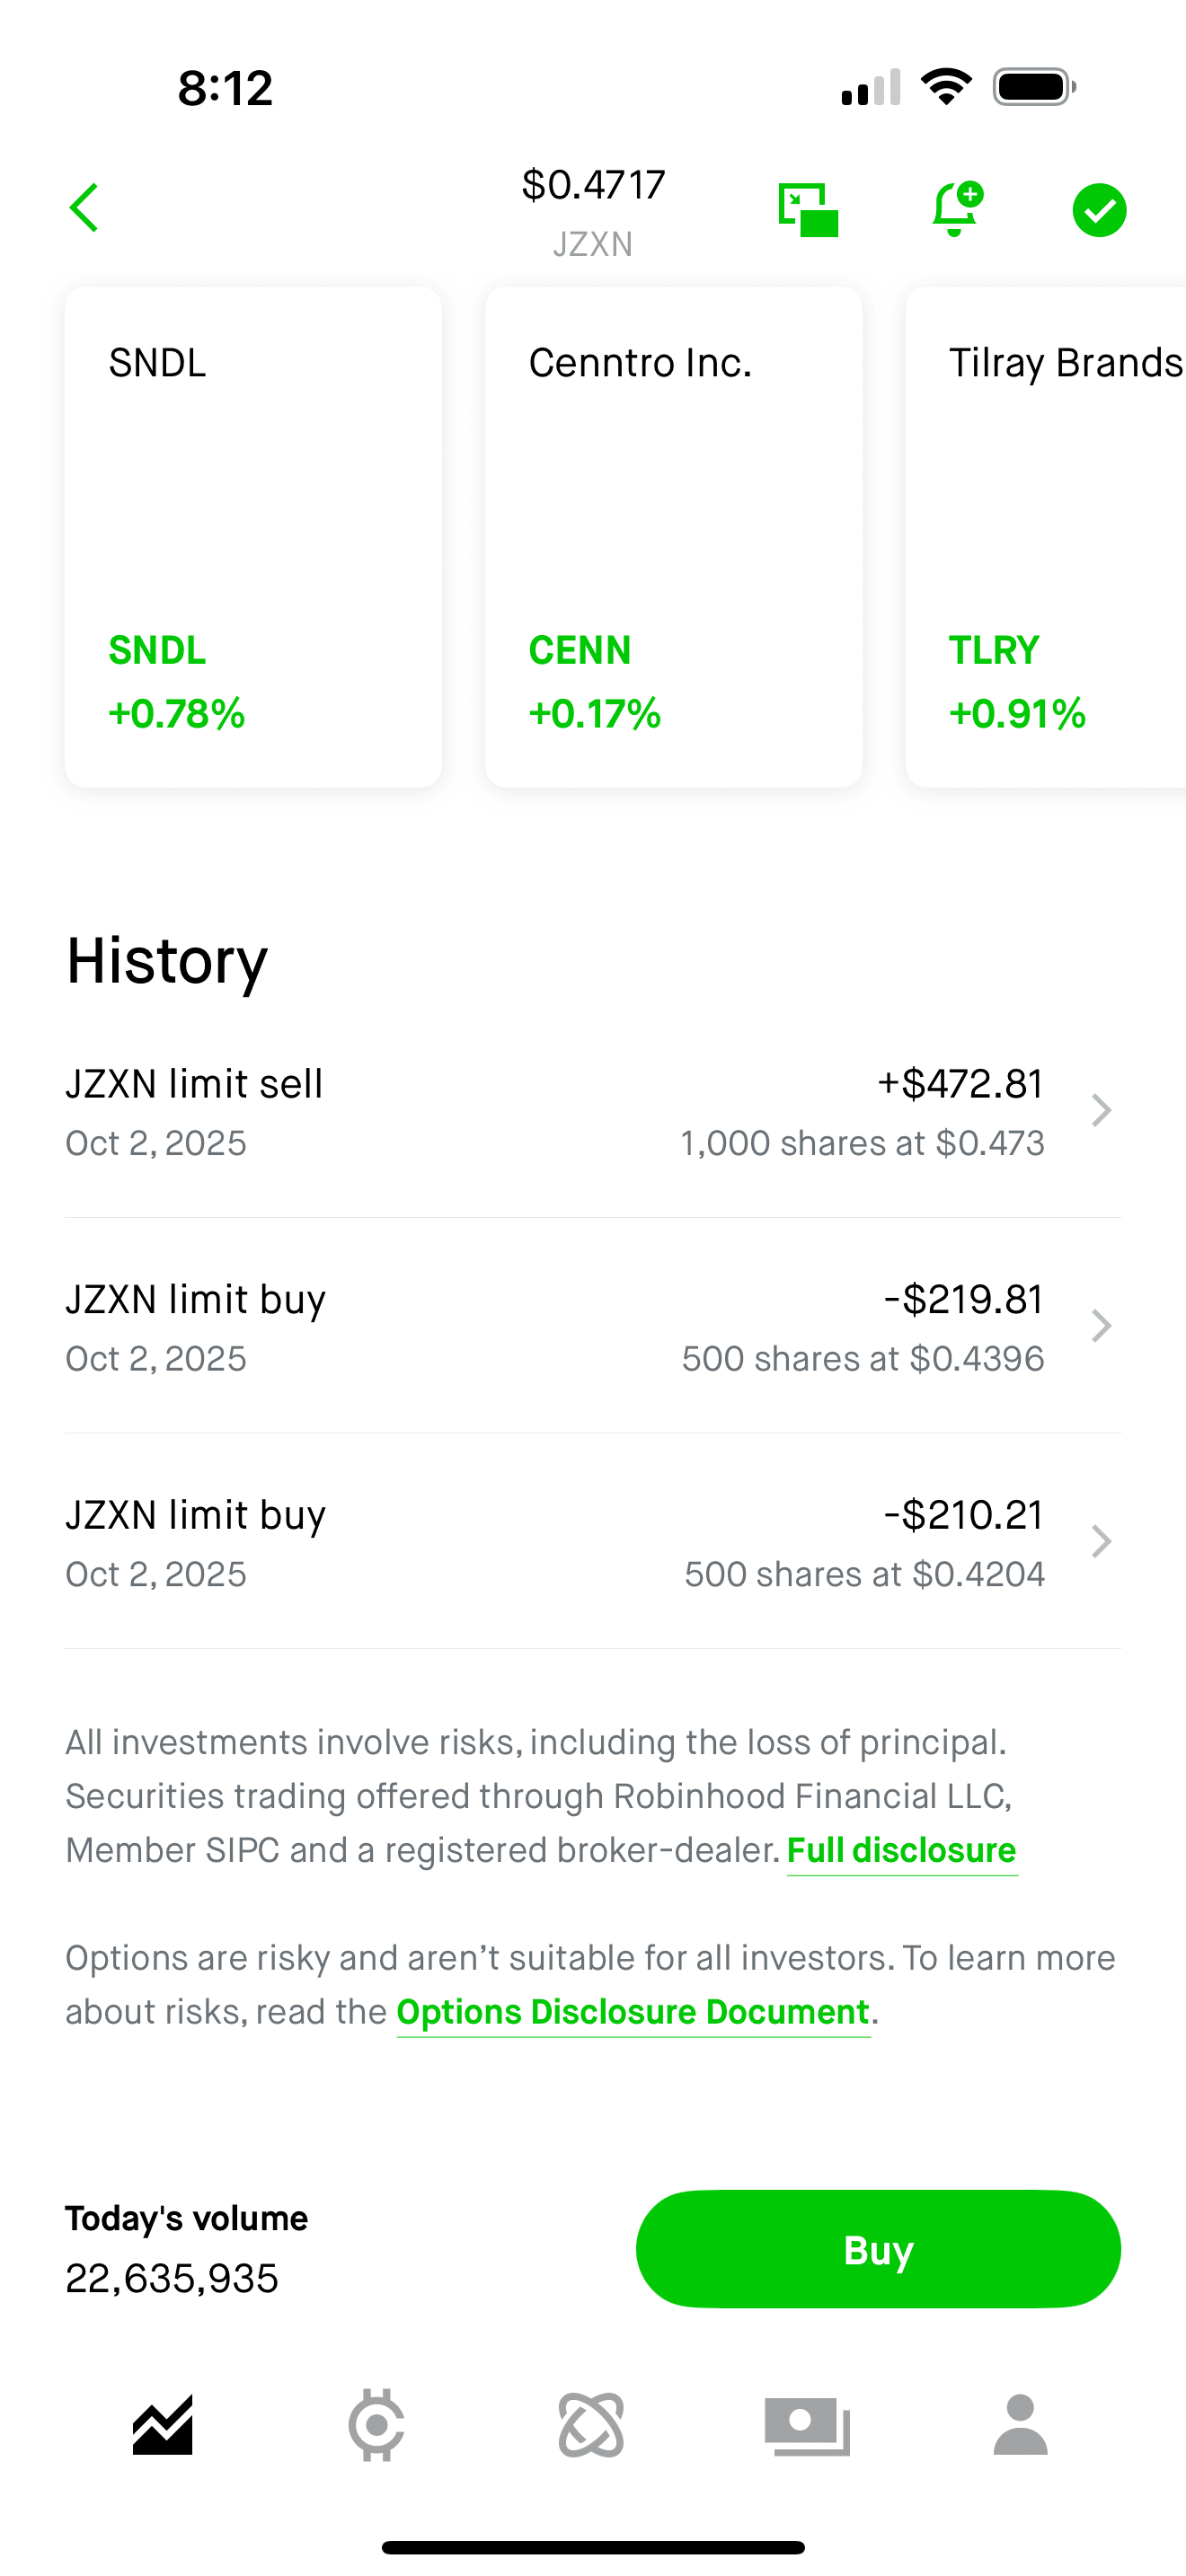Open the account profile tab

click(x=1020, y=2425)
